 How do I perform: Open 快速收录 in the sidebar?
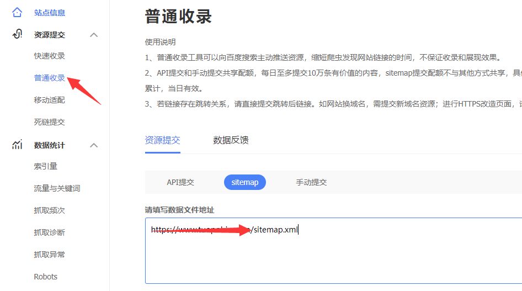tap(49, 56)
